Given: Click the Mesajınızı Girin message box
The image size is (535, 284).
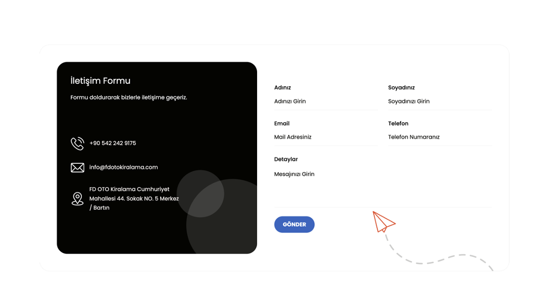Looking at the screenshot, I should 383,187.
